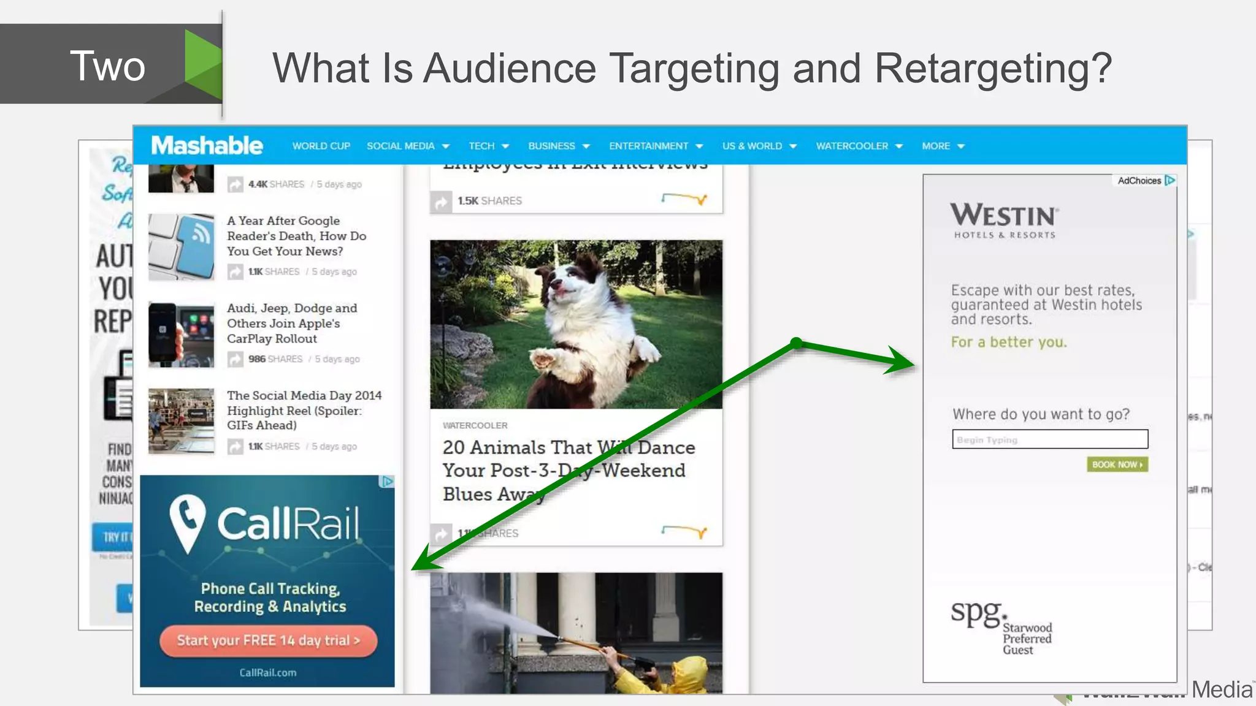Open Social Media Day 2014 Highlight Reel
The width and height of the screenshot is (1256, 706).
(x=304, y=410)
